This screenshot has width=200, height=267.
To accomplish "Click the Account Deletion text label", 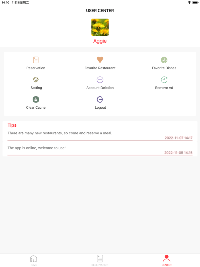I will tap(100, 88).
